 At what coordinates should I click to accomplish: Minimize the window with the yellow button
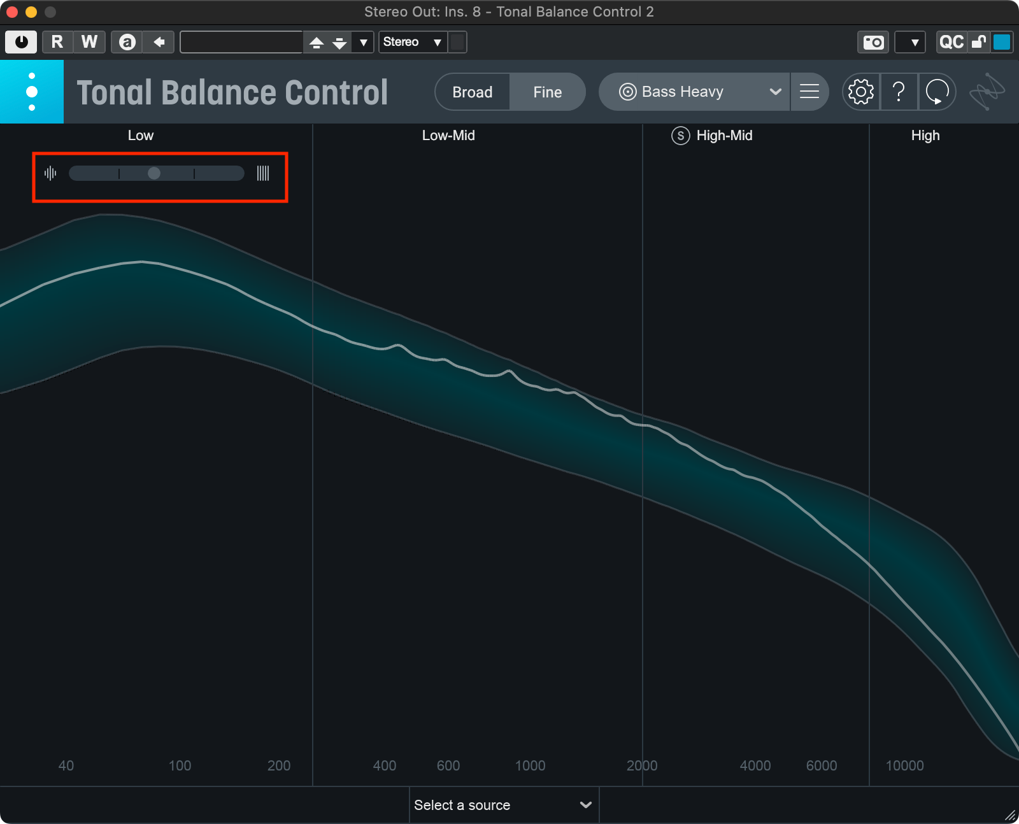click(x=31, y=12)
